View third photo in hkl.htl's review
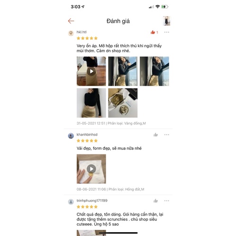236x236 pixels. [x=154, y=71]
